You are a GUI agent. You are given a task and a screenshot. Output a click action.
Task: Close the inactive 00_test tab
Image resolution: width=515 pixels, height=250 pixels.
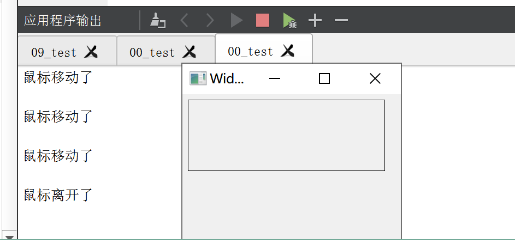[x=189, y=52]
